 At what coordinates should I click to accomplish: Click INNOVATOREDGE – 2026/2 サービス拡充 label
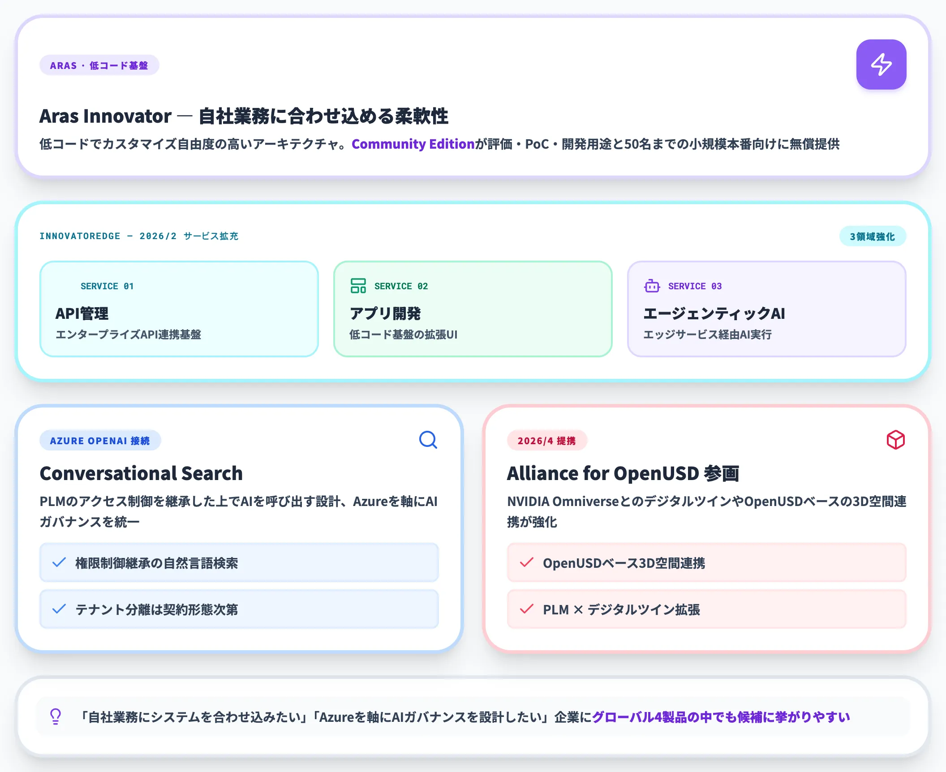[139, 236]
